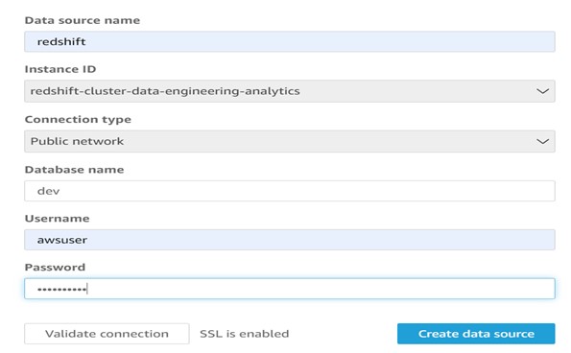Click the 'Database name' label
Image resolution: width=571 pixels, height=353 pixels.
pos(74,170)
